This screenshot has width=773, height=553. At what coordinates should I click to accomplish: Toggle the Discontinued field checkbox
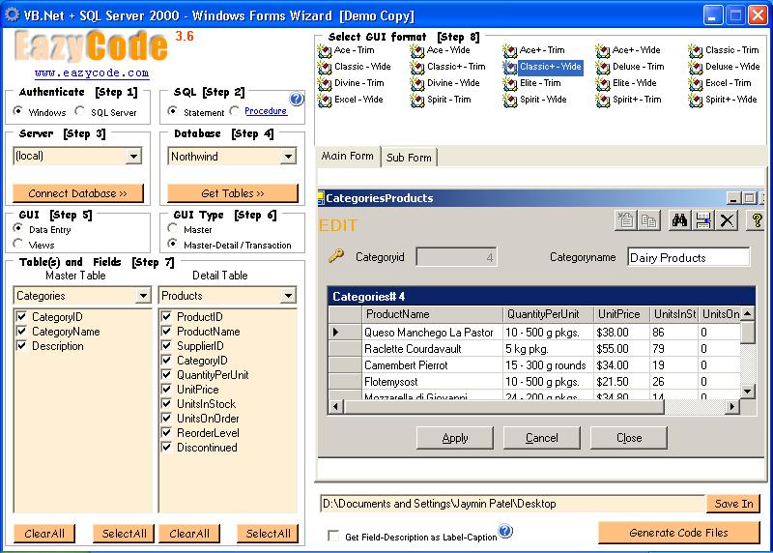[166, 447]
